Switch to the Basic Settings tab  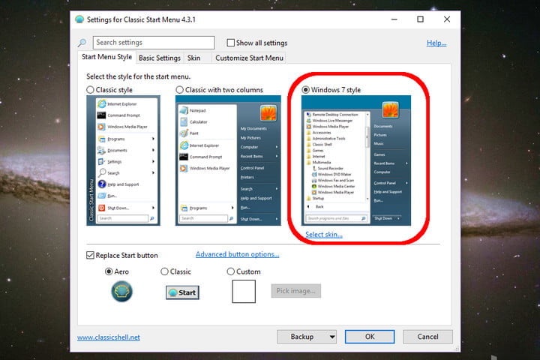coord(160,58)
